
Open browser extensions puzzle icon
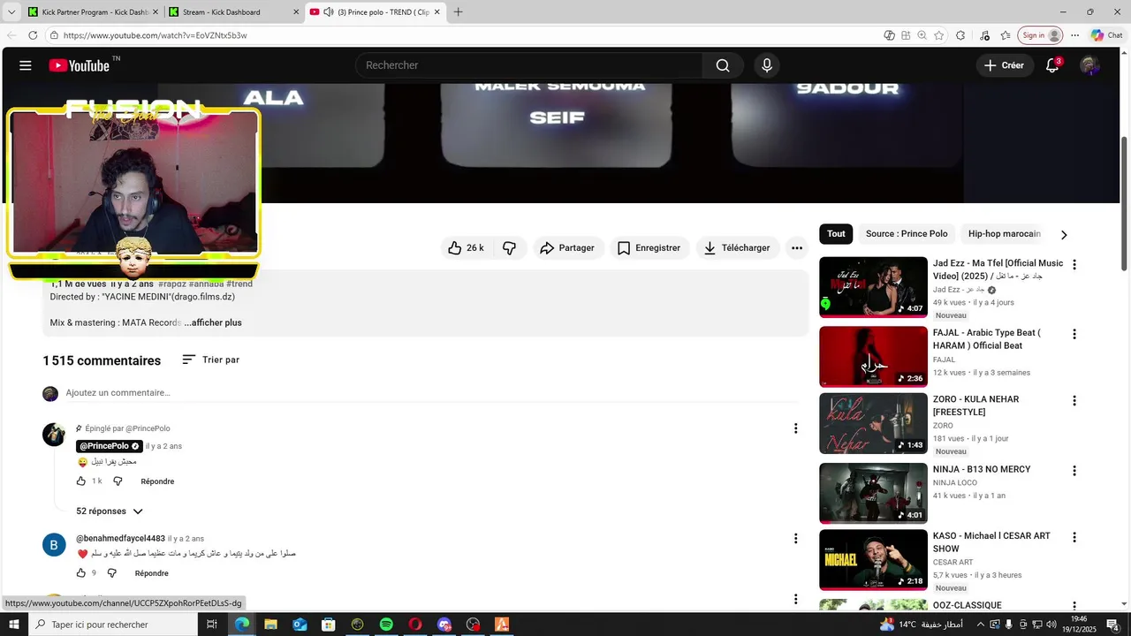pos(960,35)
